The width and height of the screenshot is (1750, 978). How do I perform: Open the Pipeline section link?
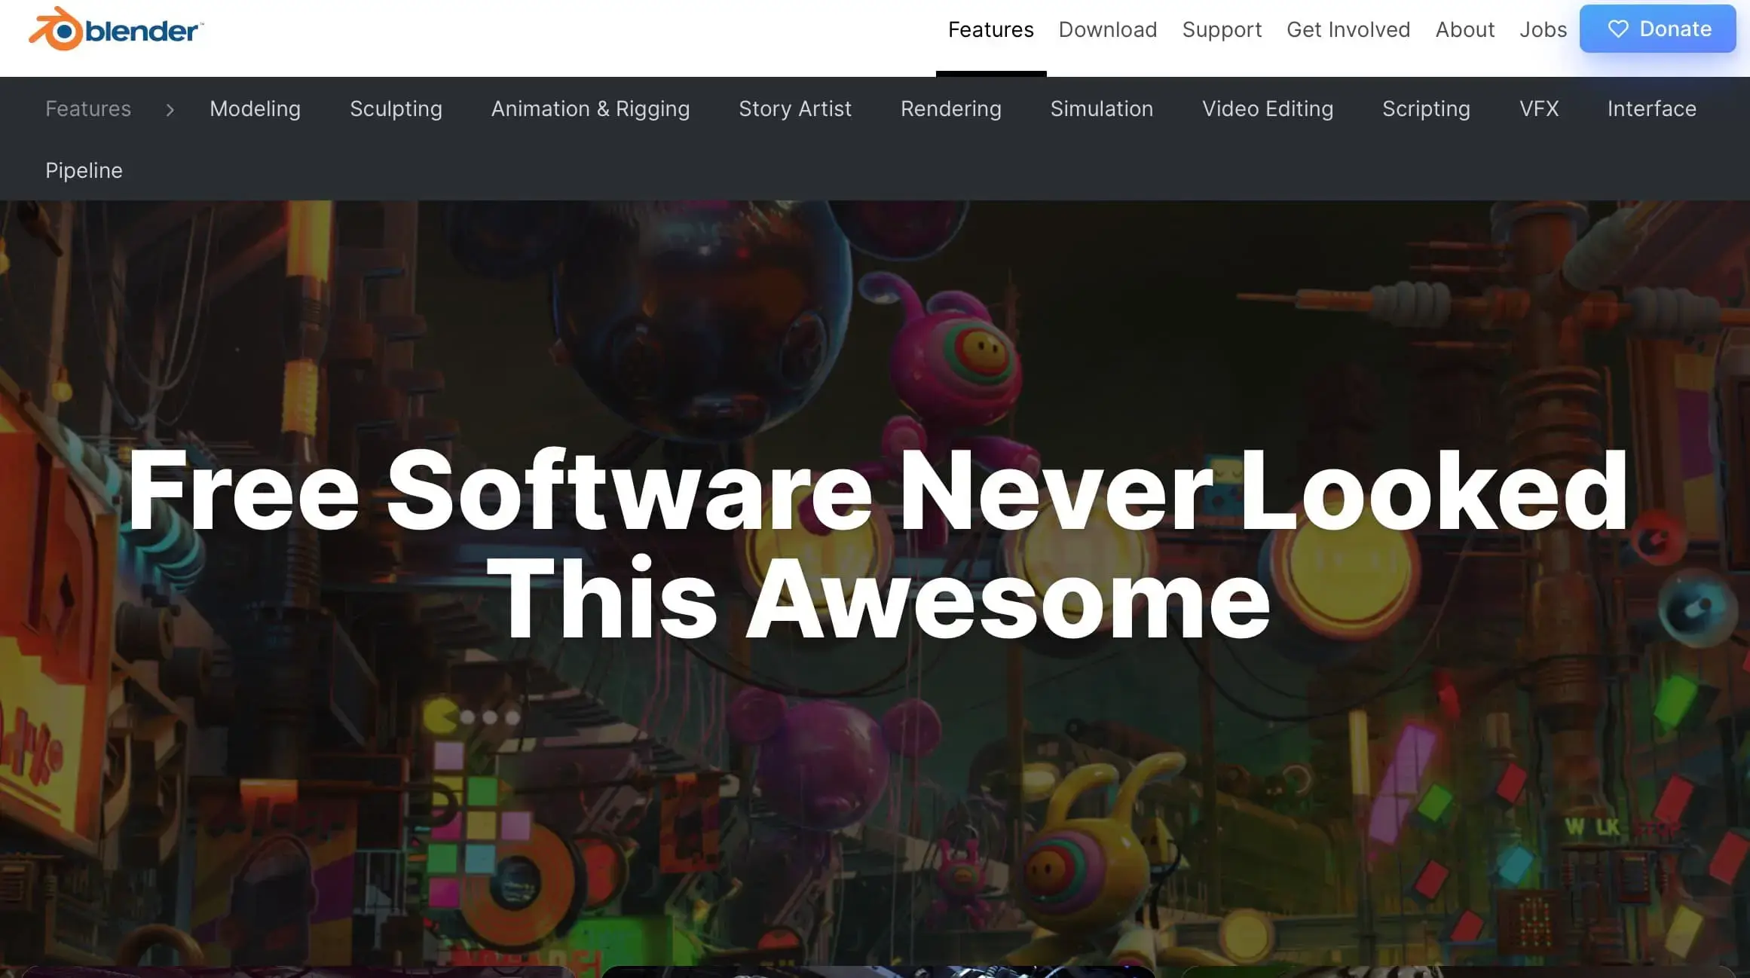click(84, 171)
